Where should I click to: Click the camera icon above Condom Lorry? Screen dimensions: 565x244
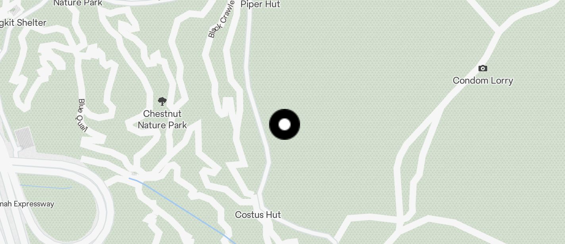[482, 68]
